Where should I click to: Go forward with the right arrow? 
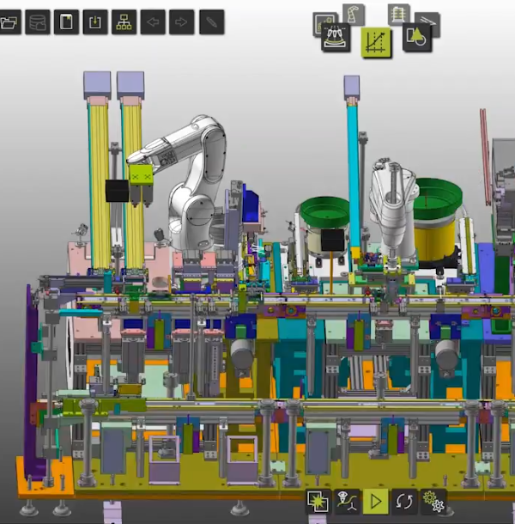(182, 22)
